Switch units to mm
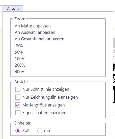Viewport: 115px width, 139px height. pos(40,131)
